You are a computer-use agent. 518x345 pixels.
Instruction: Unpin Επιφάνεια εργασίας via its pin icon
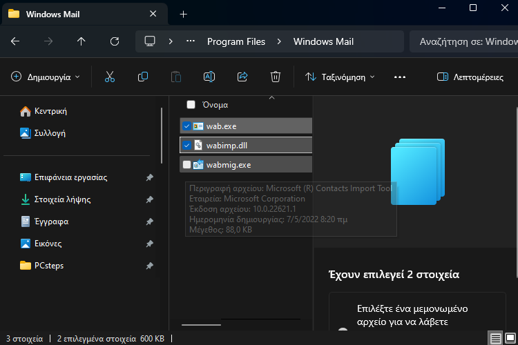[150, 177]
